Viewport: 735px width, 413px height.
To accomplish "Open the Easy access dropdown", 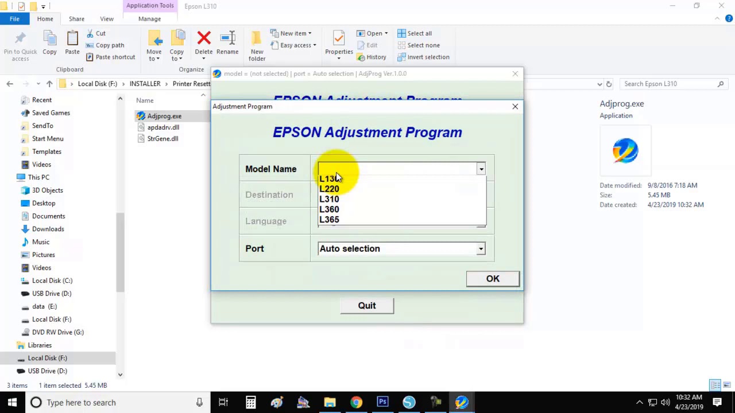I will click(293, 45).
